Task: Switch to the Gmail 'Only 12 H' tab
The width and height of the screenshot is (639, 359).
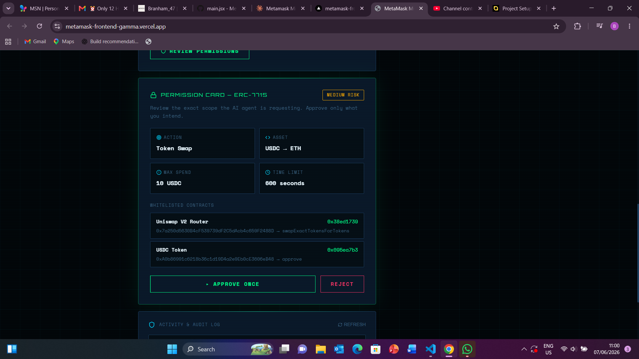Action: point(103,9)
